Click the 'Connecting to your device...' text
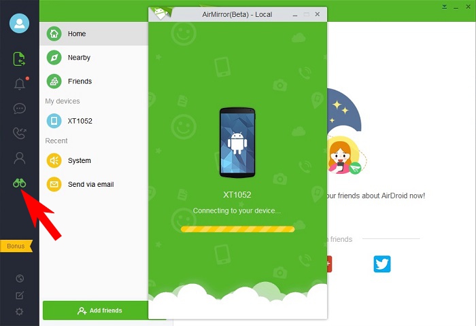 coord(237,211)
